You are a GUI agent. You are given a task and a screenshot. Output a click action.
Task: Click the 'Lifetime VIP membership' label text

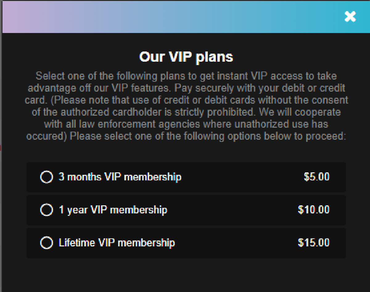(117, 243)
